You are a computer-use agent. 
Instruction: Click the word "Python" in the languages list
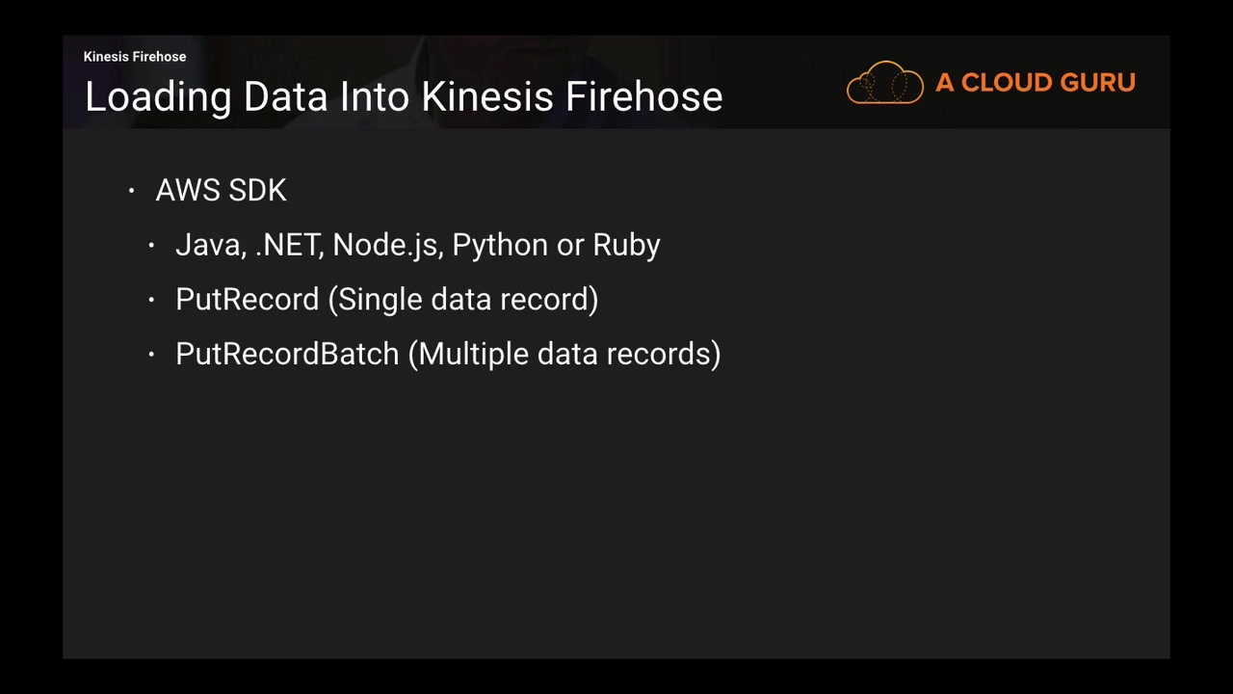(x=499, y=245)
